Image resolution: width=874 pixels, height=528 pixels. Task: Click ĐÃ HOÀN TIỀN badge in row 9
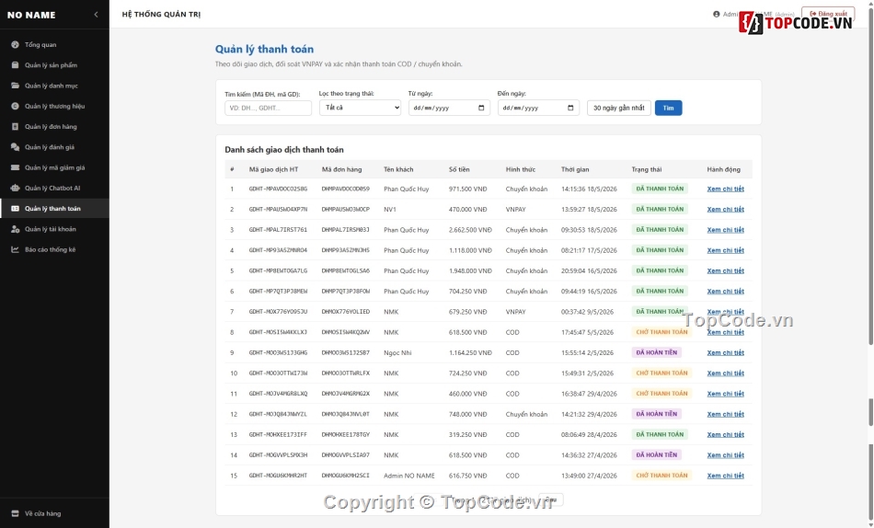coord(657,352)
